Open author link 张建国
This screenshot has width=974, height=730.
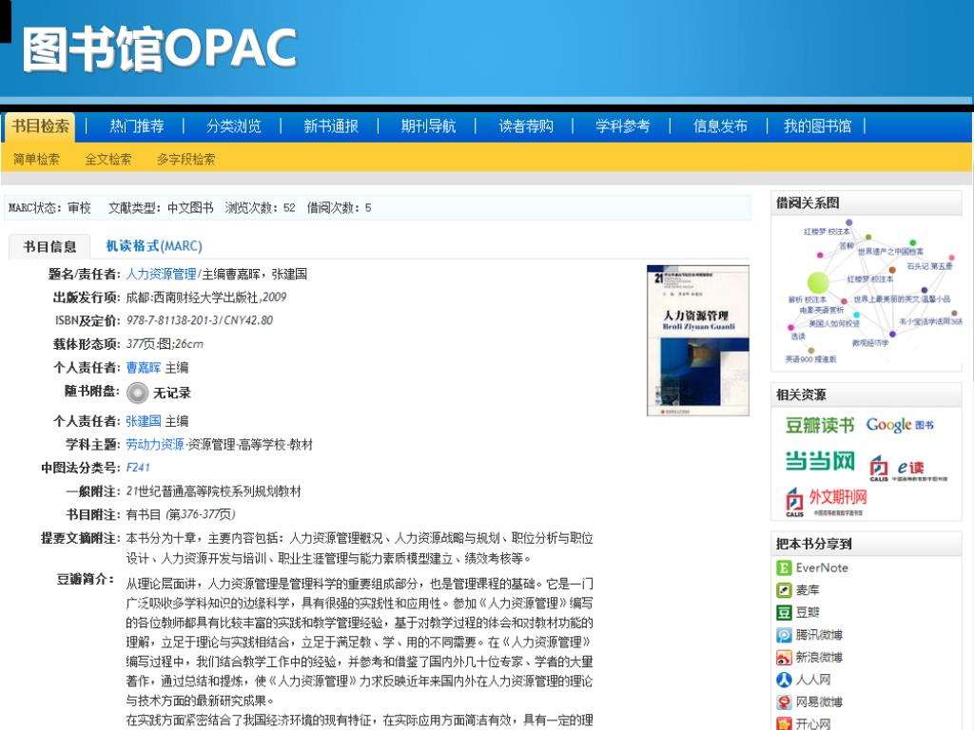144,421
